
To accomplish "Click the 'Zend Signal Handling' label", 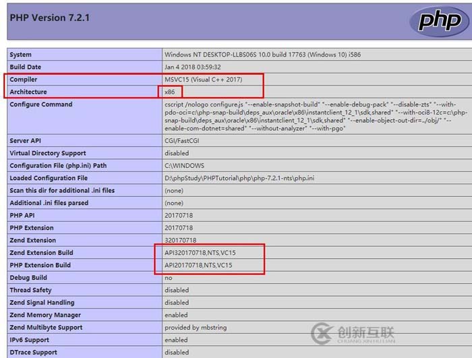I will [x=42, y=302].
